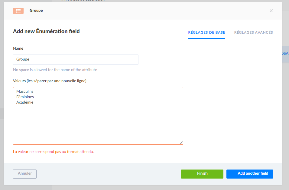
Task: Click inside the Name input containing Groupe
Action: click(76, 59)
